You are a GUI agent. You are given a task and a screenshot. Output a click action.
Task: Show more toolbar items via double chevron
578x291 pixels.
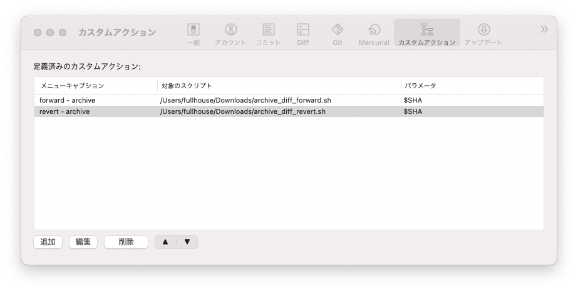544,29
